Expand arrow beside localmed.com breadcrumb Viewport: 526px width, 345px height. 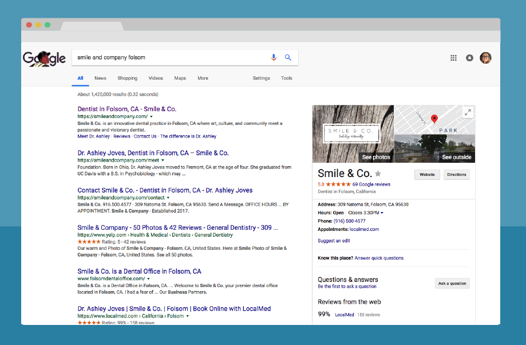click(188, 316)
